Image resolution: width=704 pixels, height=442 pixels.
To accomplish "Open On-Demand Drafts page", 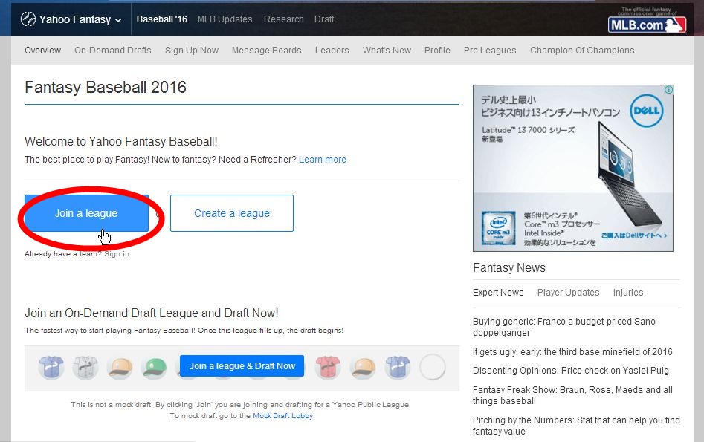I will click(x=113, y=51).
